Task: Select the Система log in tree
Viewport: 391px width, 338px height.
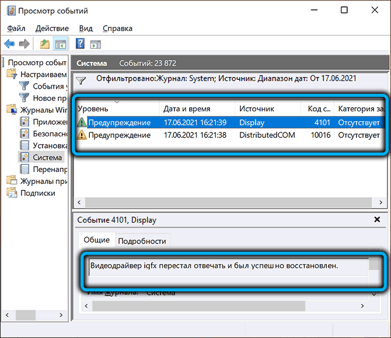Action: point(47,157)
